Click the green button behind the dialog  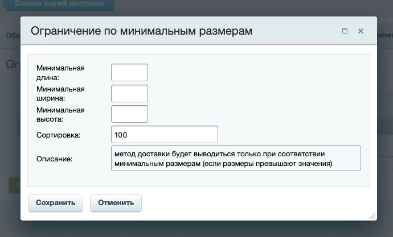click(x=14, y=185)
